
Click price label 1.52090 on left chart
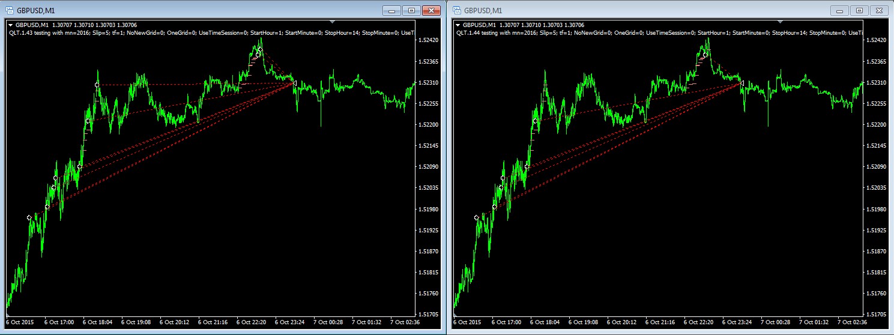click(429, 167)
